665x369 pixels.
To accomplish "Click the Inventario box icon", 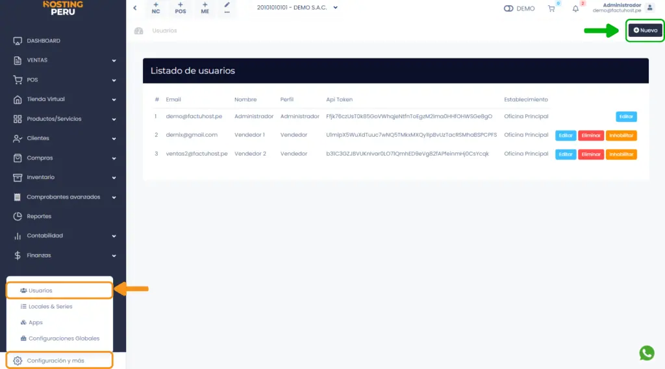I will [18, 178].
